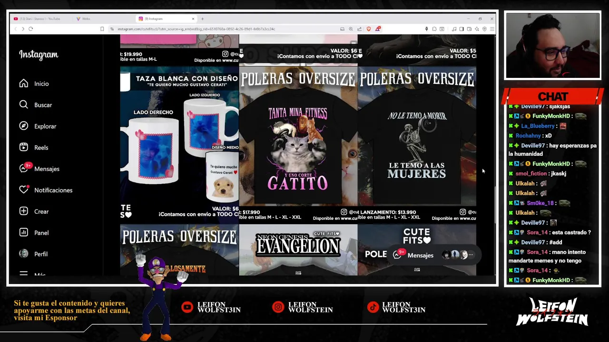Click the Instagram logo in the sidebar

(39, 55)
